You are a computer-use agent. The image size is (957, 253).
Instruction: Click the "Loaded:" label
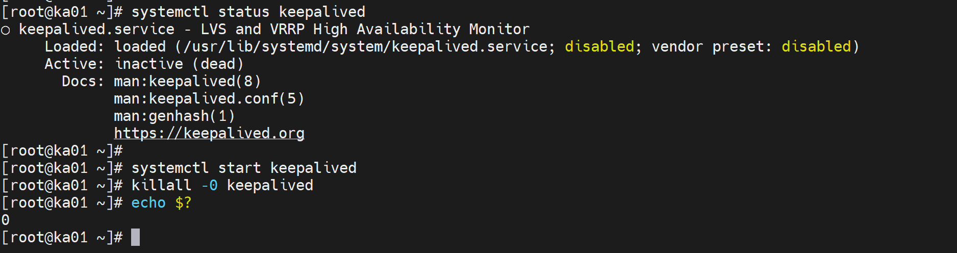74,47
